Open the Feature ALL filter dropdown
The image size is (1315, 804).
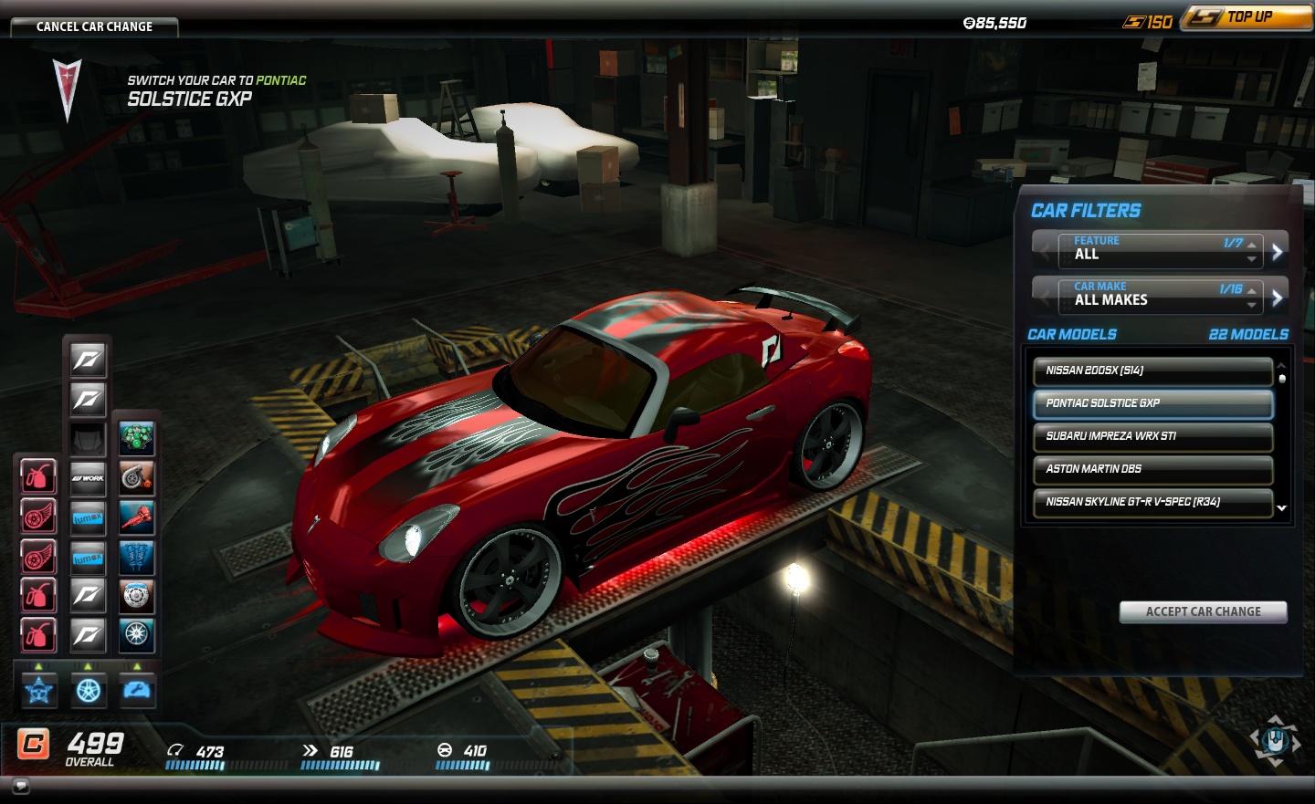[x=1160, y=250]
